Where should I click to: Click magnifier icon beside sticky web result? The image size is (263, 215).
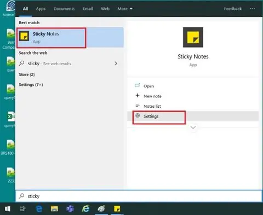click(x=21, y=63)
